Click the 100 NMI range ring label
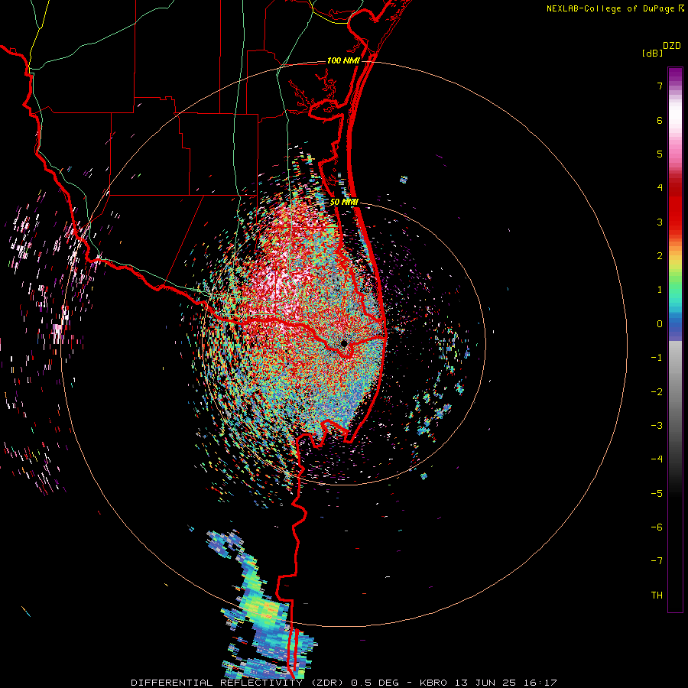 pos(343,60)
